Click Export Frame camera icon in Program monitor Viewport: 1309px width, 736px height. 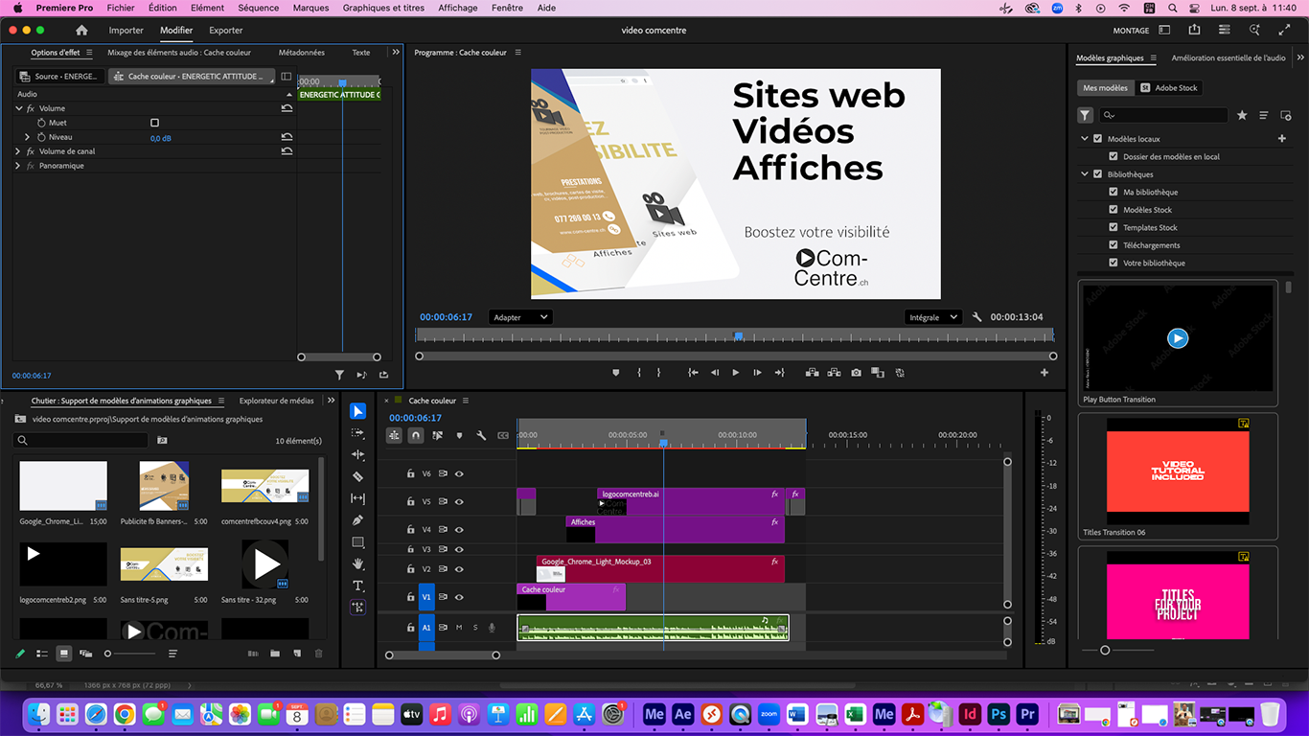click(x=856, y=373)
